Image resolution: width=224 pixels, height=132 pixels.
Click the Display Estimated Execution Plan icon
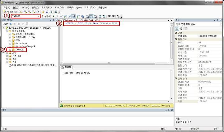66,16
